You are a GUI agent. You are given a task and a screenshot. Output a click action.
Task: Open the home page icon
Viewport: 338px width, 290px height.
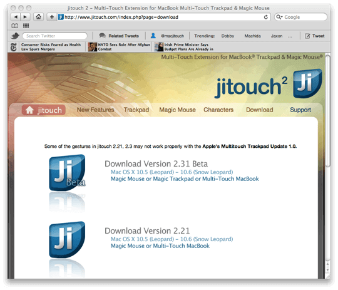coord(39,17)
